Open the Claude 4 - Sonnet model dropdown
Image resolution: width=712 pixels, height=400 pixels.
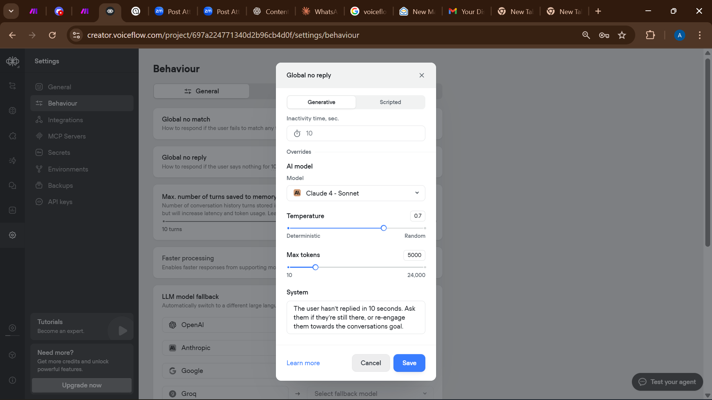[356, 193]
